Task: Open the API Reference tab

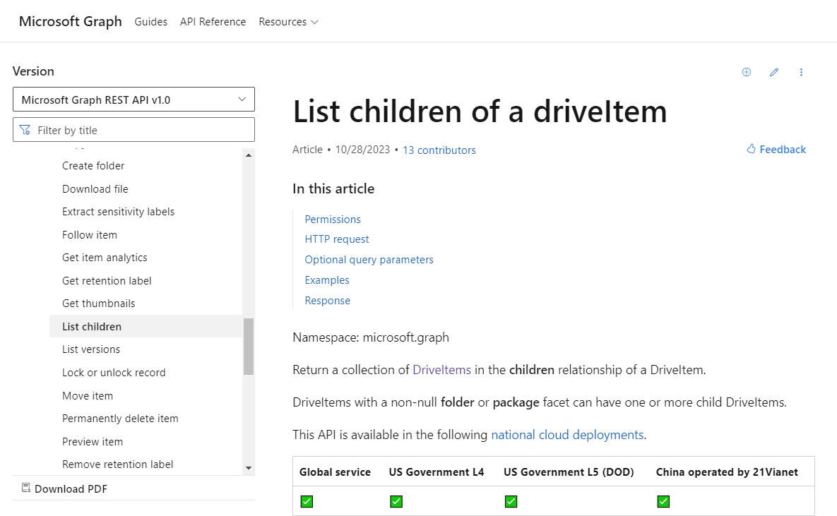Action: [213, 22]
